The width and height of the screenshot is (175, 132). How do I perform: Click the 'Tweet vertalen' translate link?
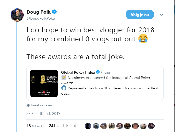[41, 105]
